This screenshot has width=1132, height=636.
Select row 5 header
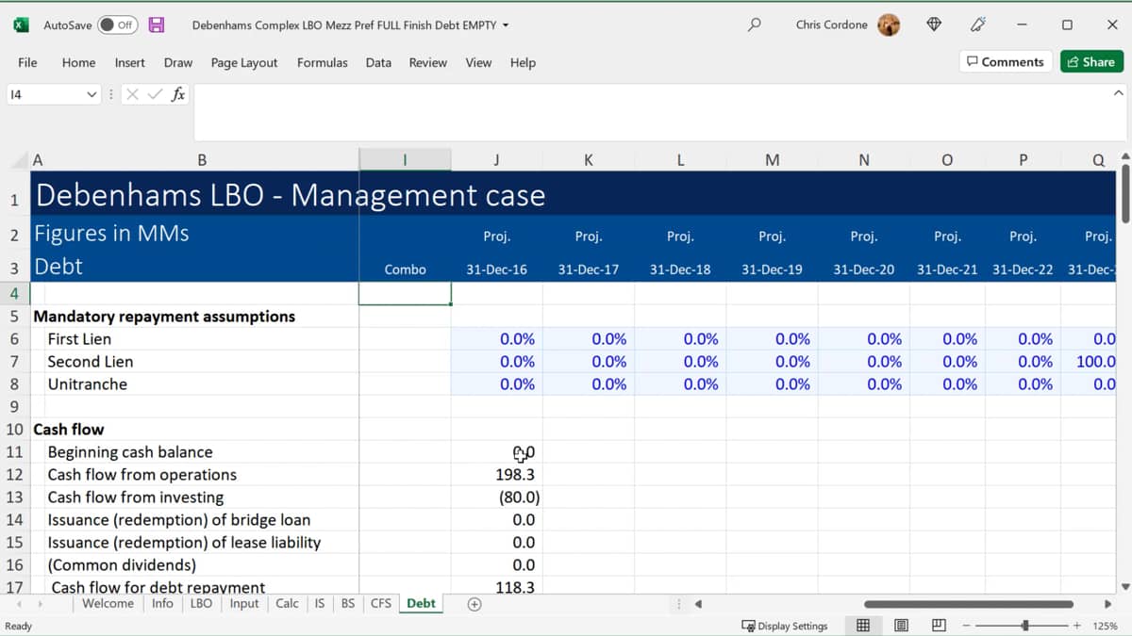15,317
